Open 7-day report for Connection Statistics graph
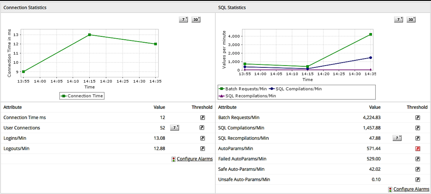Screen dimensions: 431x194 (x=183, y=20)
